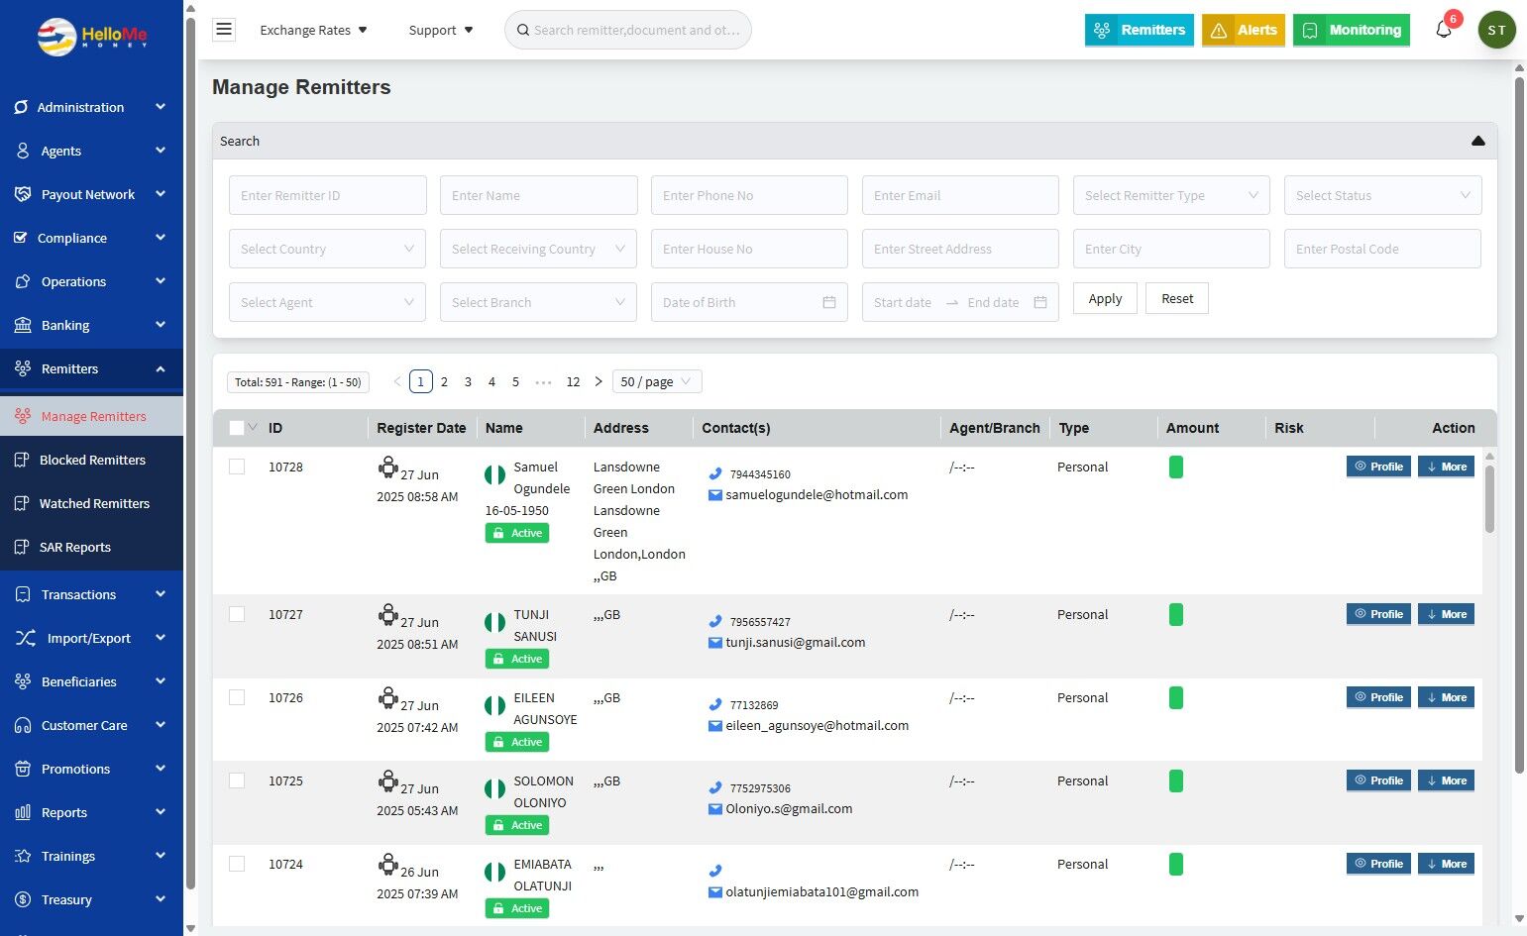Expand the Beneficiaries sidebar menu
1527x936 pixels.
(91, 681)
